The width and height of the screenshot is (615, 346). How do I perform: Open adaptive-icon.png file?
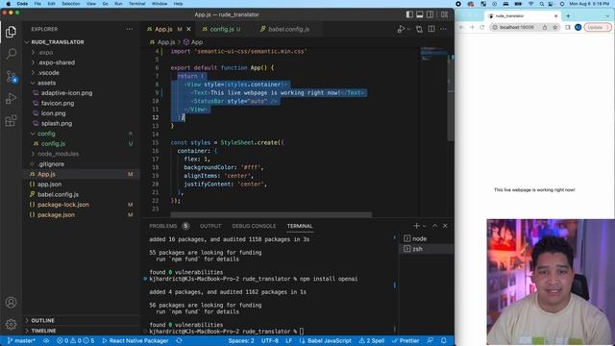tap(66, 93)
